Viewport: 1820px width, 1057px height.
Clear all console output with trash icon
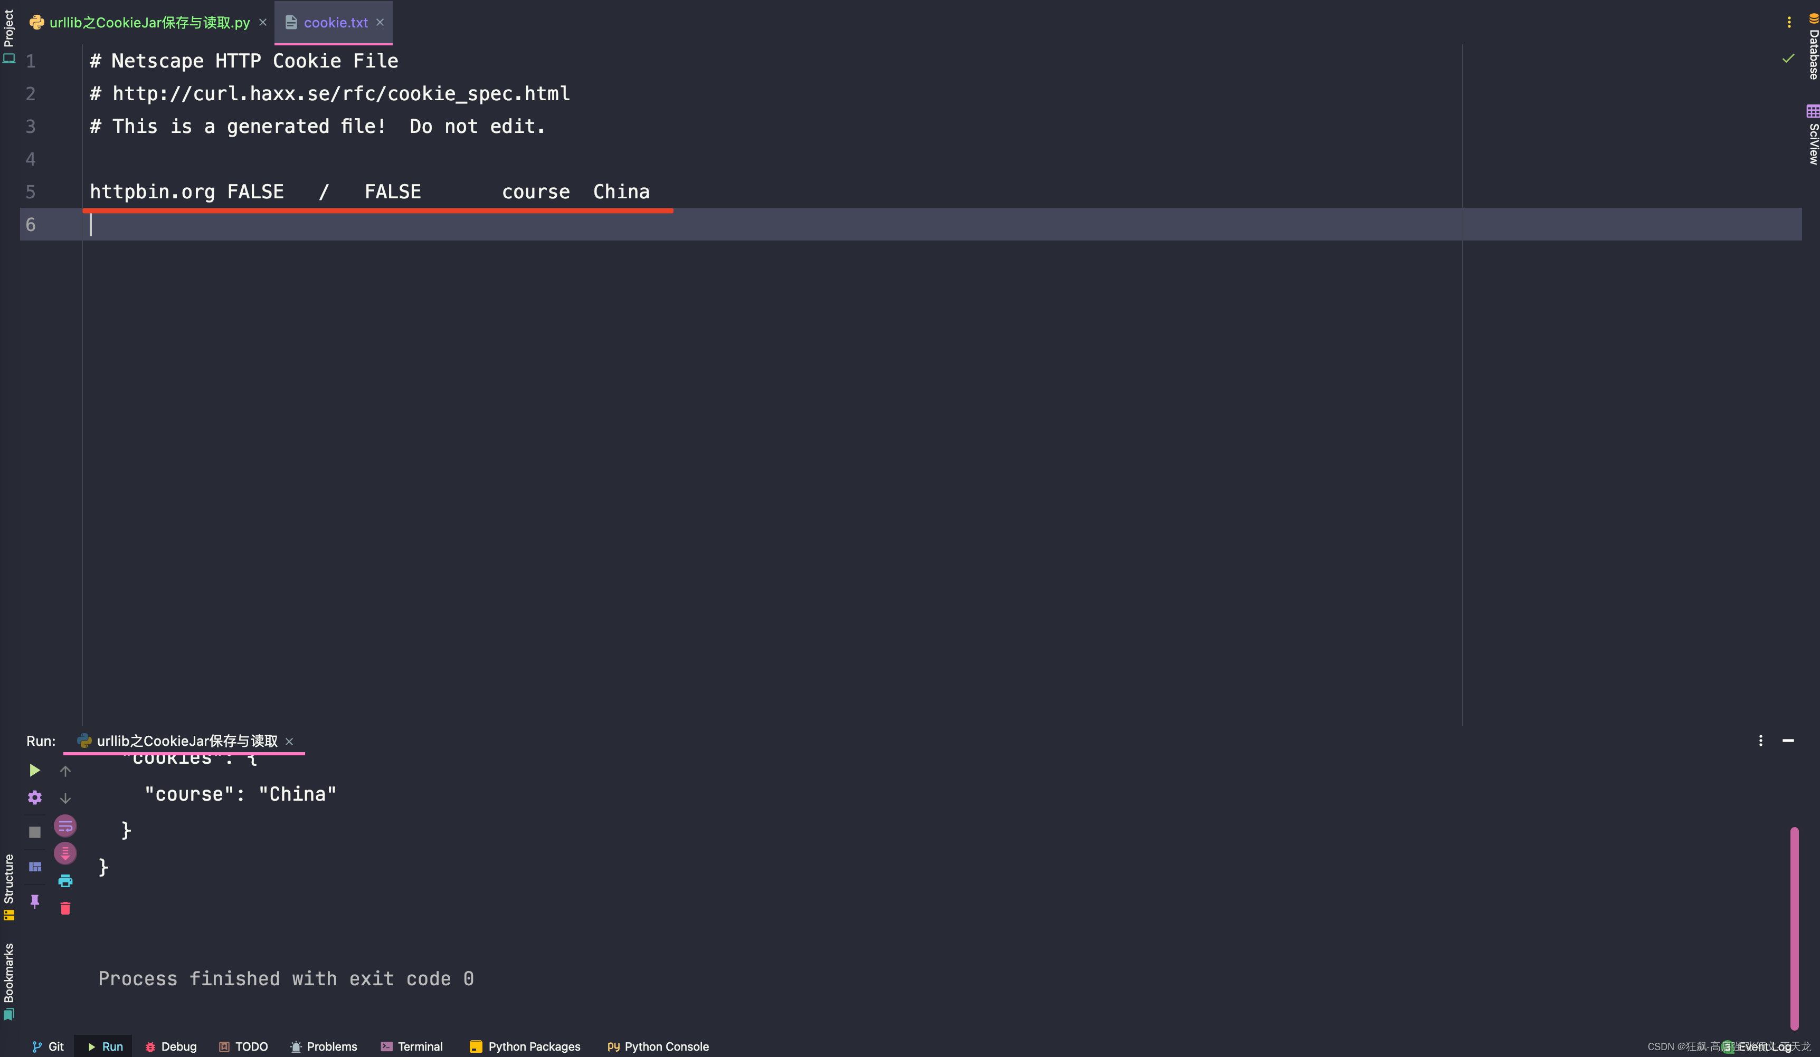(x=65, y=908)
